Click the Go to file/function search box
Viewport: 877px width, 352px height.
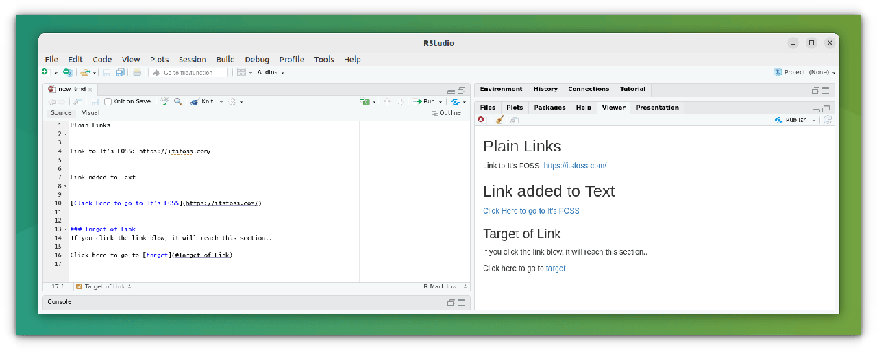188,73
